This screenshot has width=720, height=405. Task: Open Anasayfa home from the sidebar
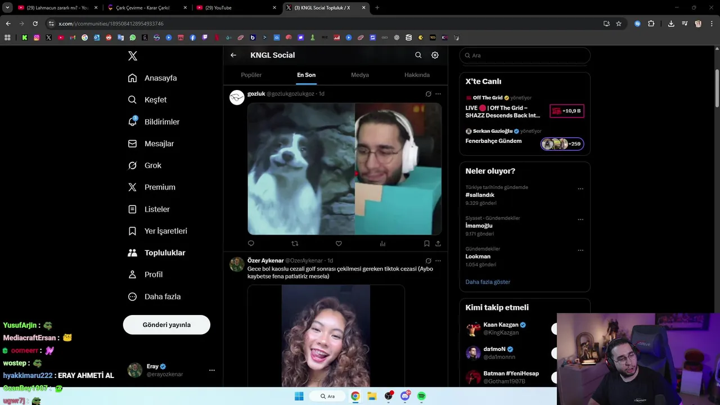click(x=152, y=78)
